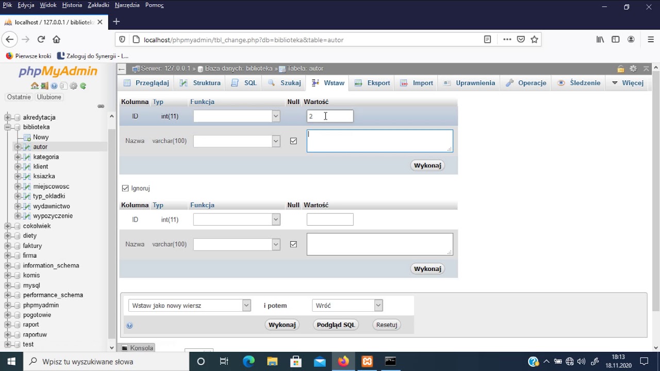Click the Resetuj button
Screen dimensions: 660x371
(x=387, y=325)
